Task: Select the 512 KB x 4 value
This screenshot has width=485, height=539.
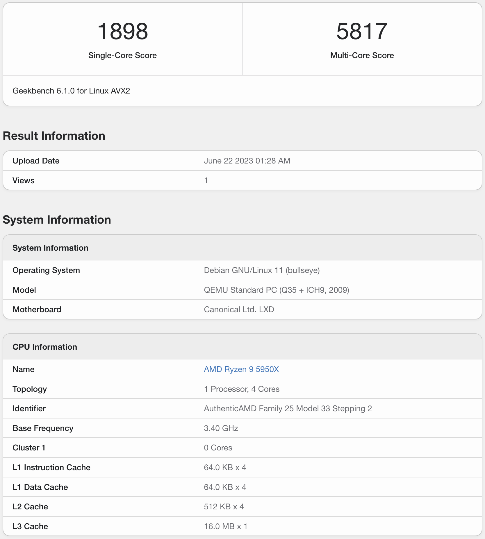Action: click(224, 506)
